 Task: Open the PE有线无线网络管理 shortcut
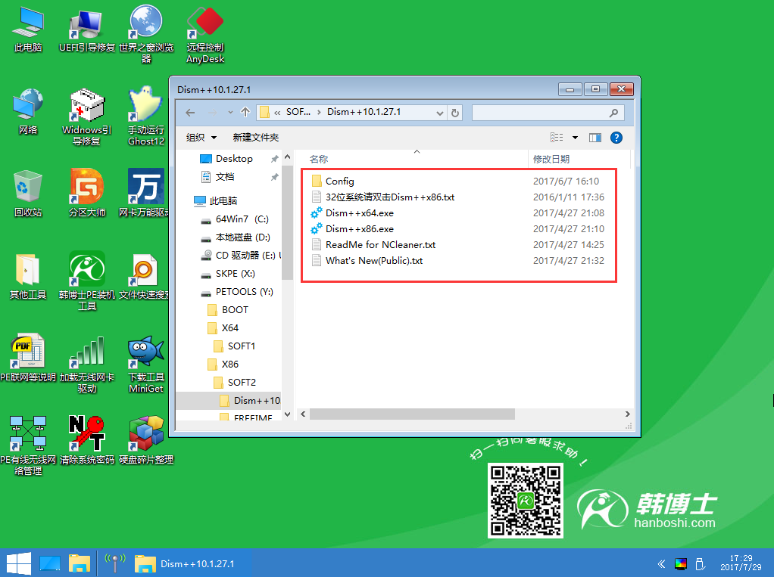(28, 446)
